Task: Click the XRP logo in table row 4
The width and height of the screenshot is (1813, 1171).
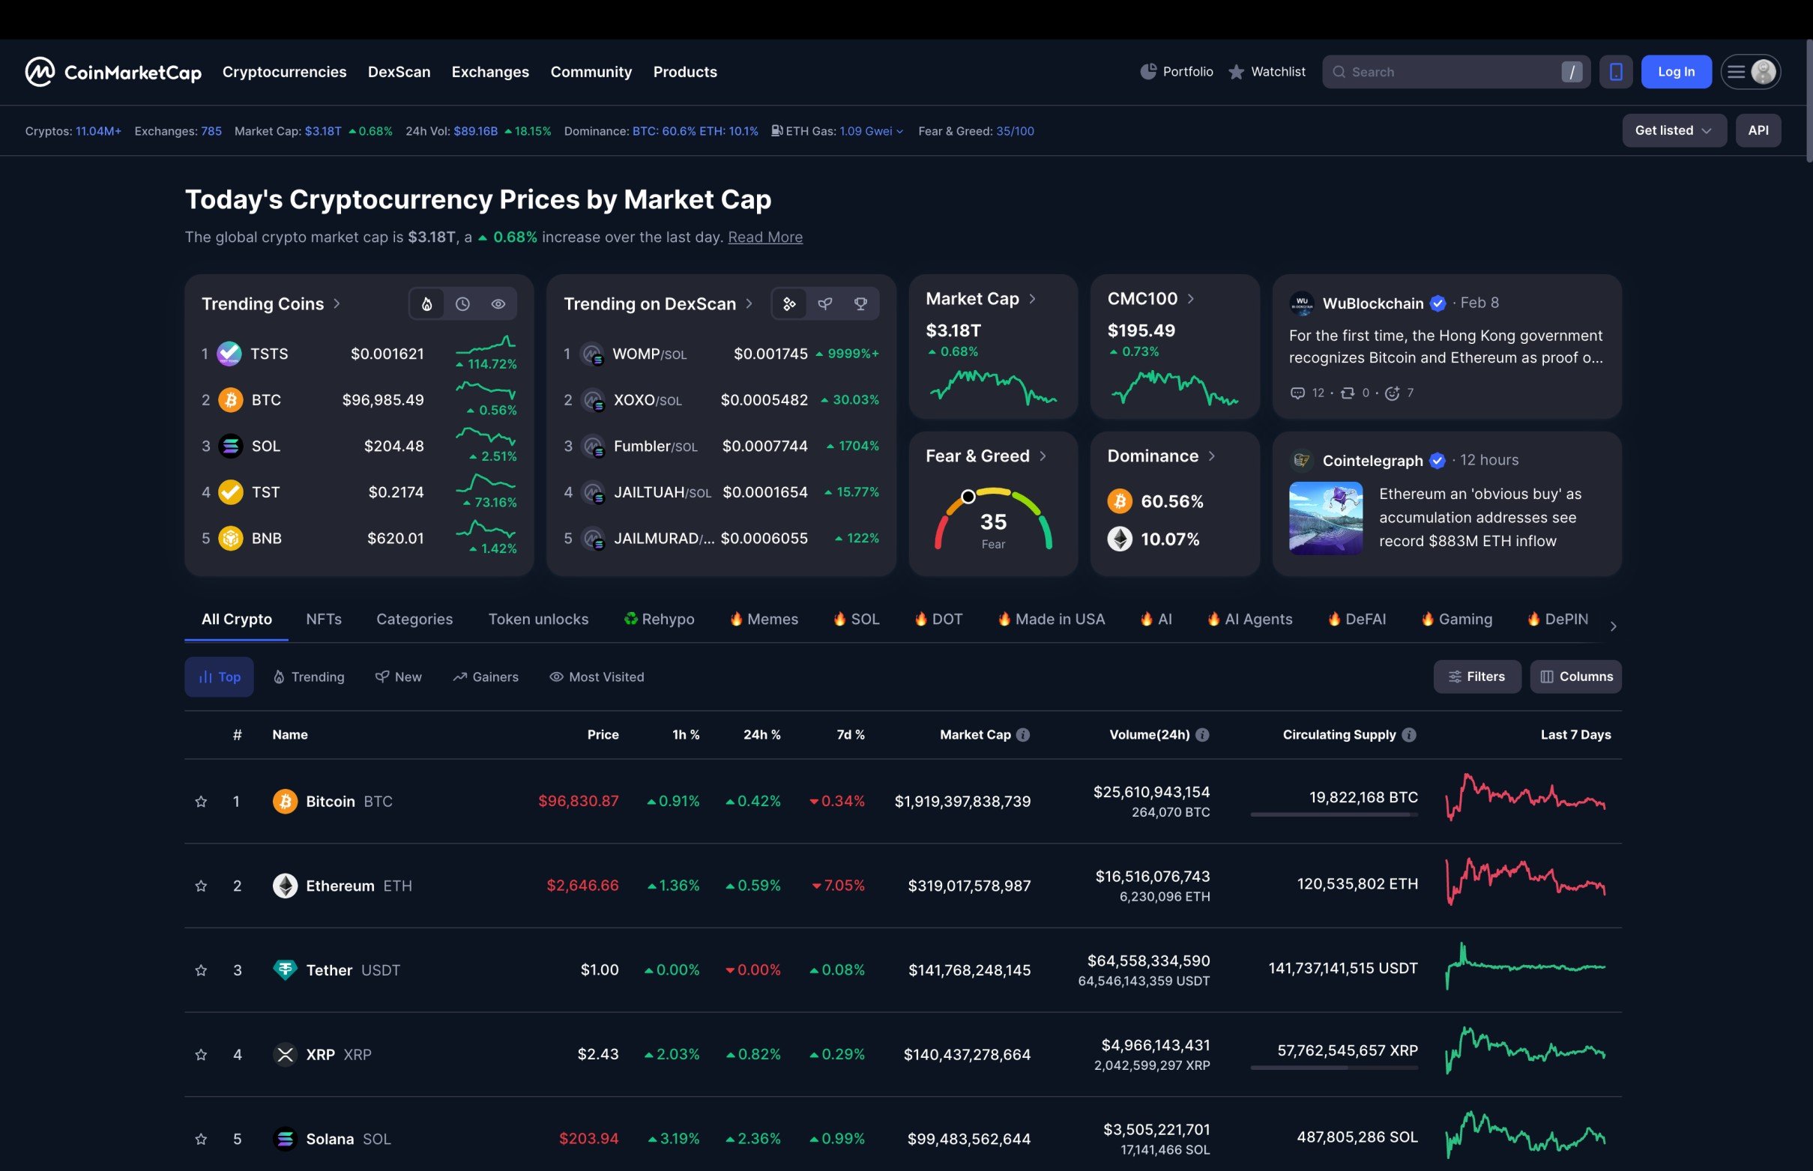Action: tap(286, 1055)
